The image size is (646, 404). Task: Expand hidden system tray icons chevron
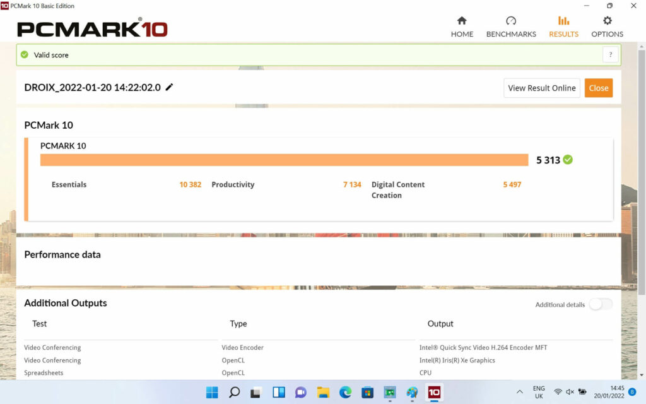point(520,391)
